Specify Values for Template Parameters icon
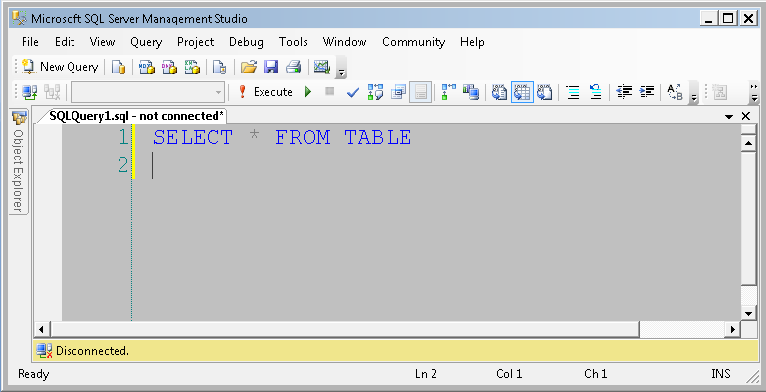 675,92
